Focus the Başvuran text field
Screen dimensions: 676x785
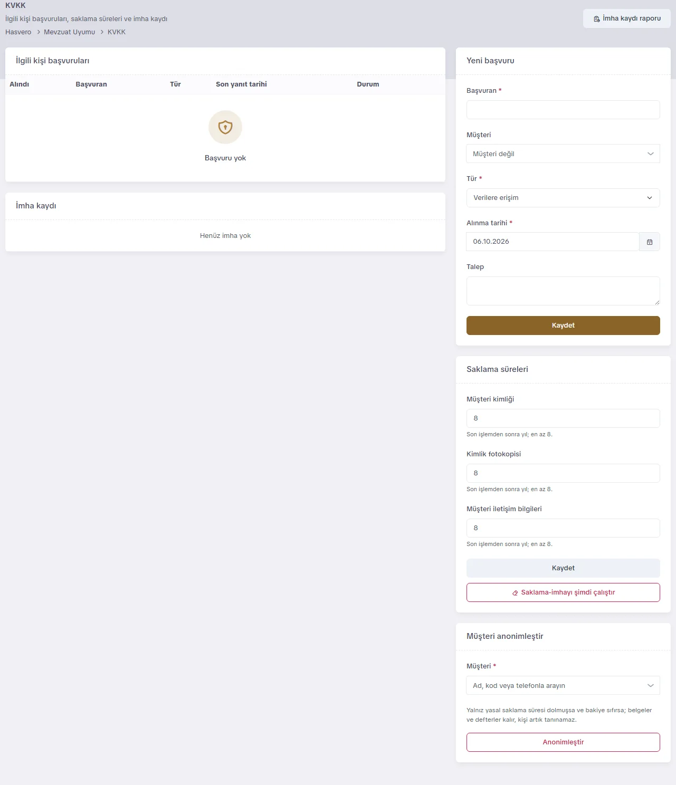[x=563, y=110]
